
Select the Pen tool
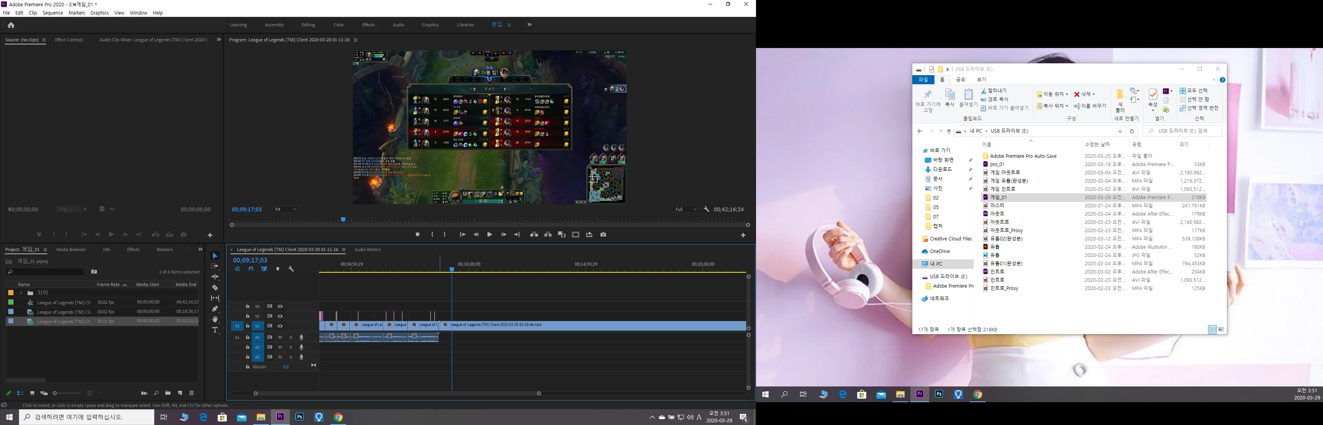tap(215, 309)
